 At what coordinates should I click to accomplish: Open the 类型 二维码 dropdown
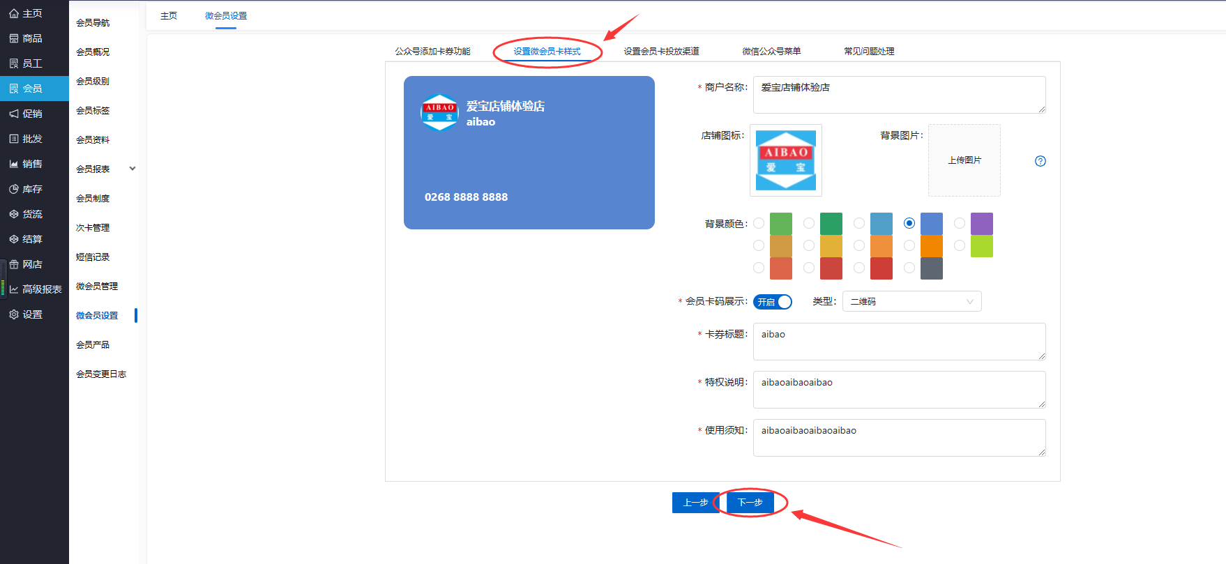[x=911, y=301]
